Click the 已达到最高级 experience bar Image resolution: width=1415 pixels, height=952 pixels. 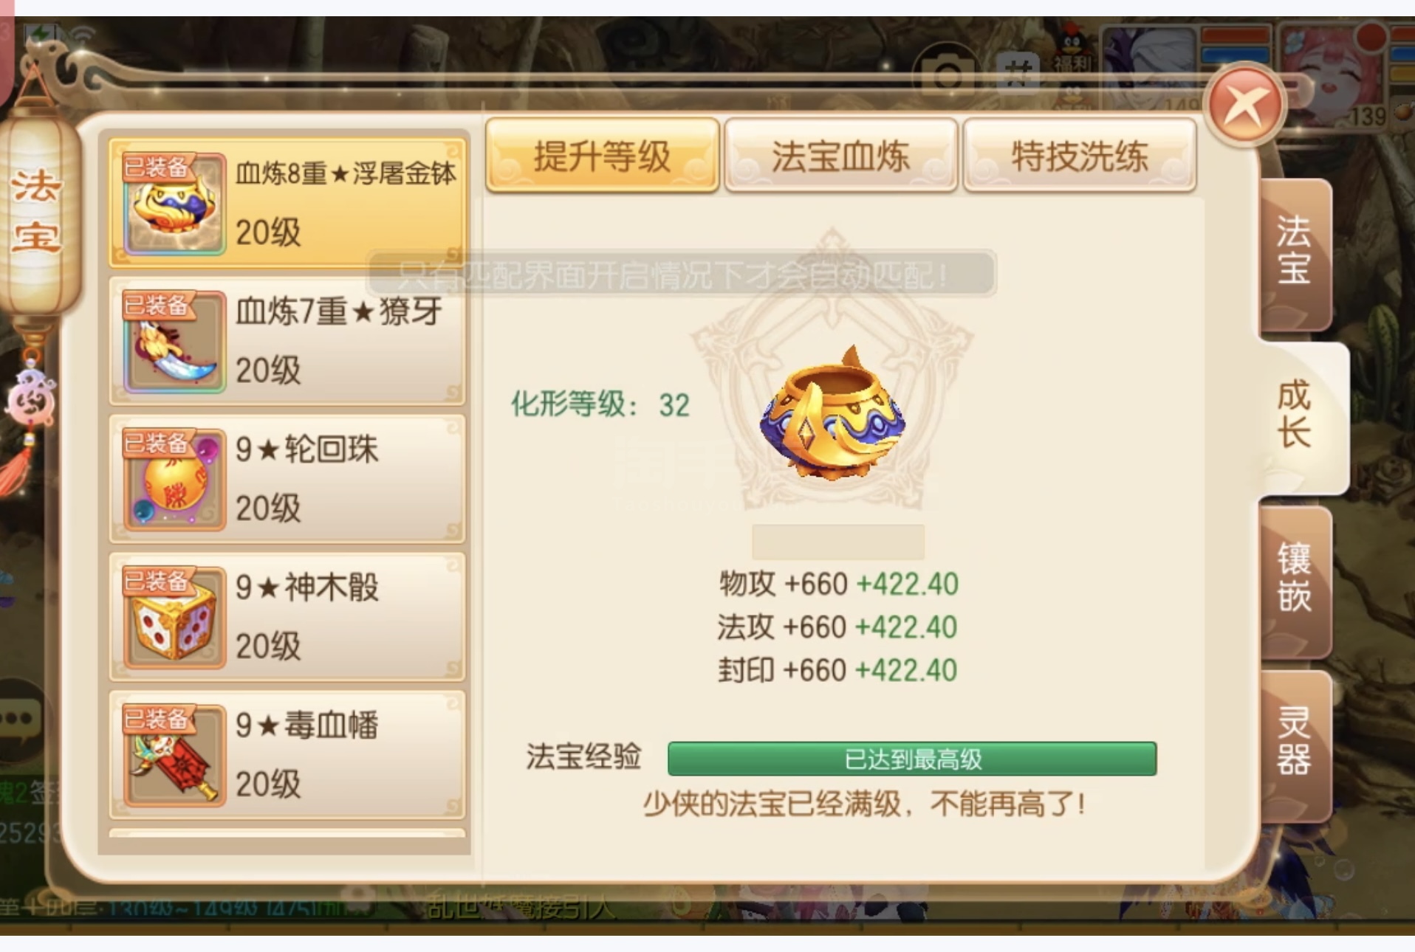[x=912, y=759]
